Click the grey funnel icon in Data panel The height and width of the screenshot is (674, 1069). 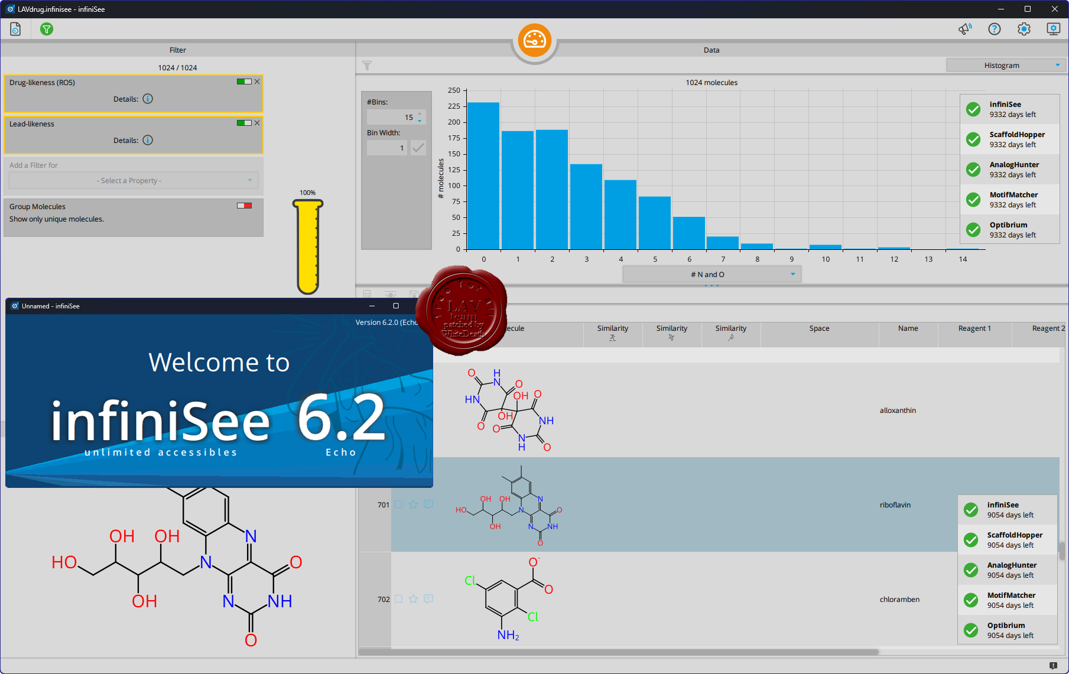[x=367, y=66]
